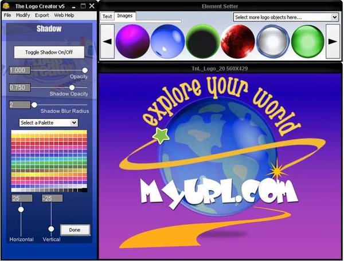Click the Done button
The height and width of the screenshot is (261, 344).
pos(75,230)
